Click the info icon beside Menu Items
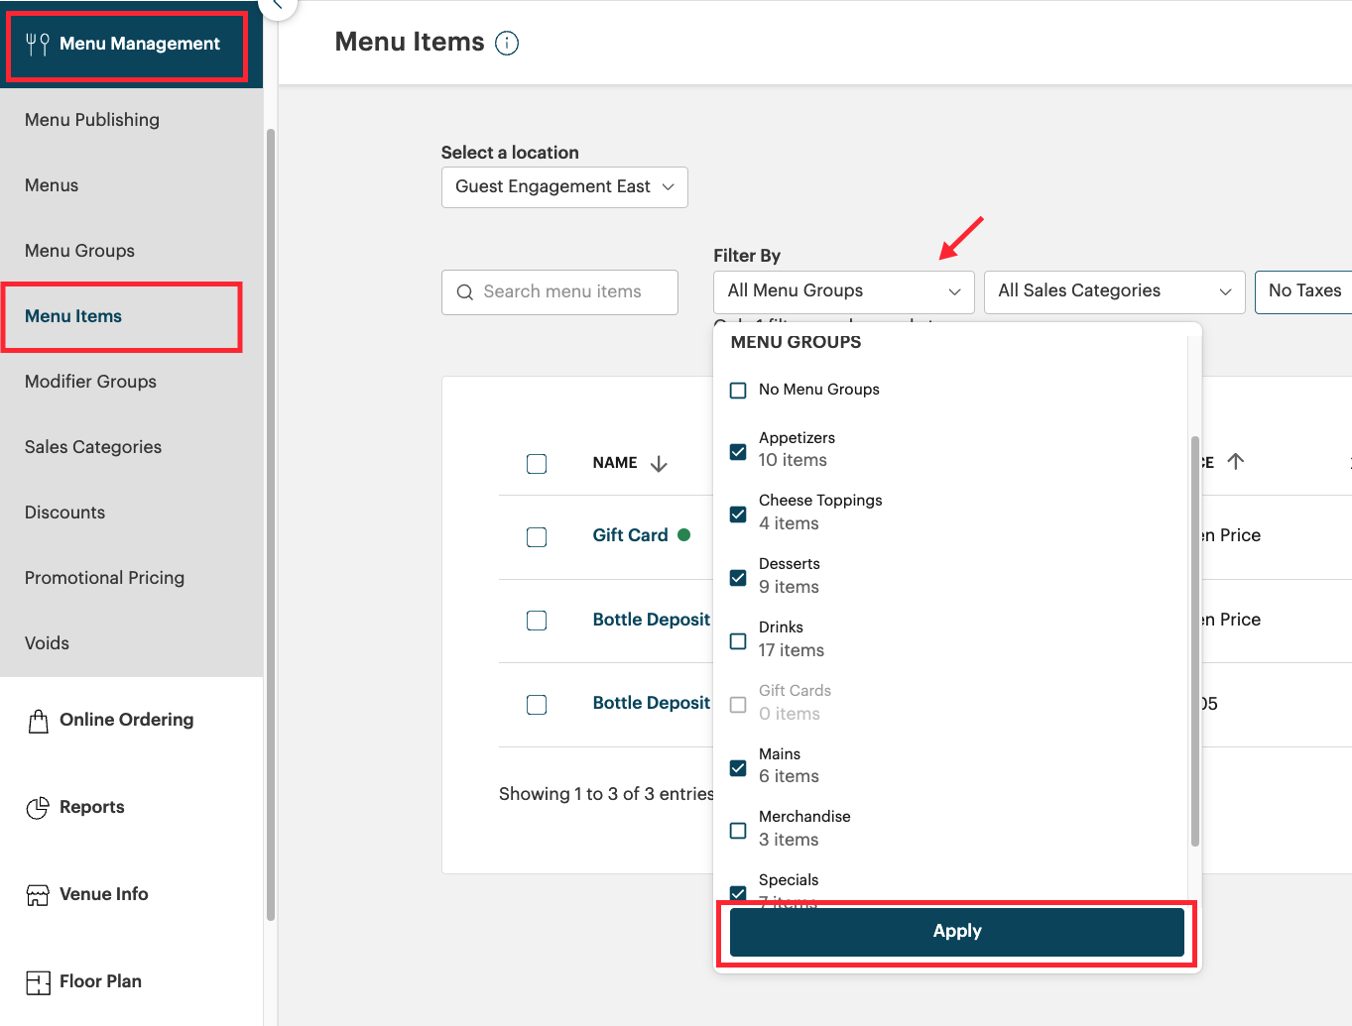This screenshot has width=1352, height=1026. click(x=507, y=43)
